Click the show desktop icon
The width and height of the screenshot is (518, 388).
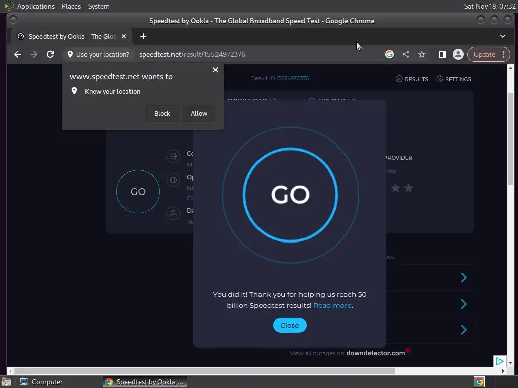[x=6, y=382]
